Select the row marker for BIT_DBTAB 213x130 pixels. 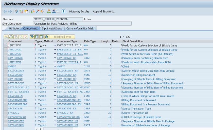5,58
